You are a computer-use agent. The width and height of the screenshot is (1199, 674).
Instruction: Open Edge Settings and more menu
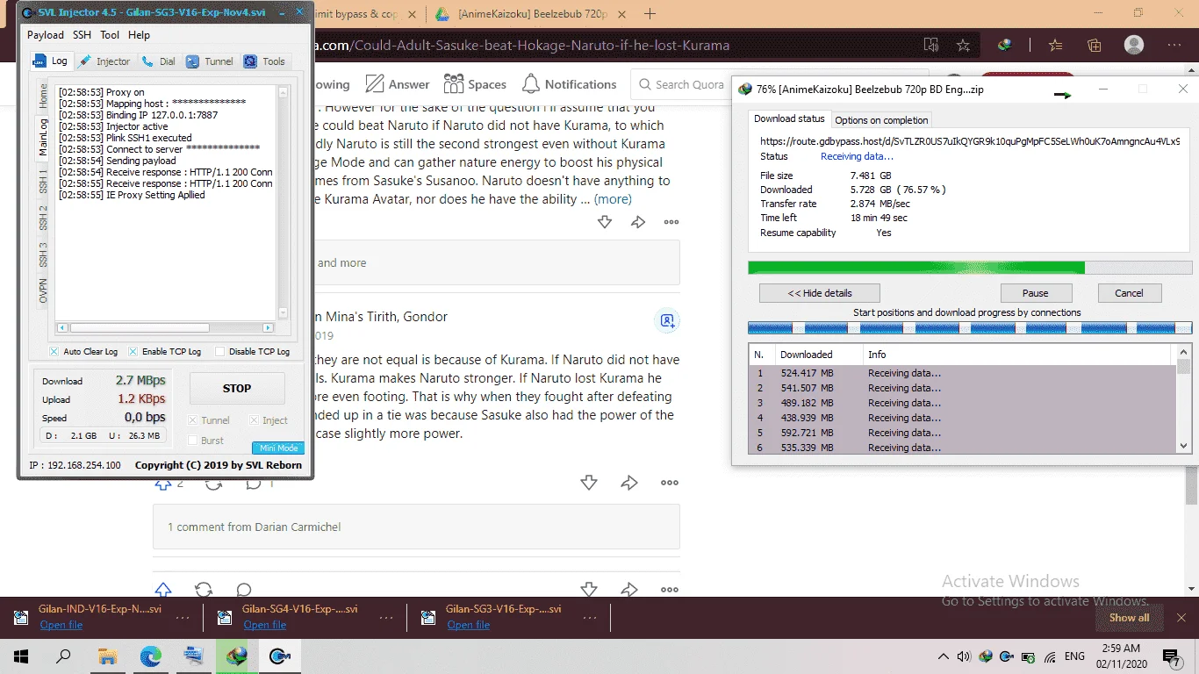1174,46
